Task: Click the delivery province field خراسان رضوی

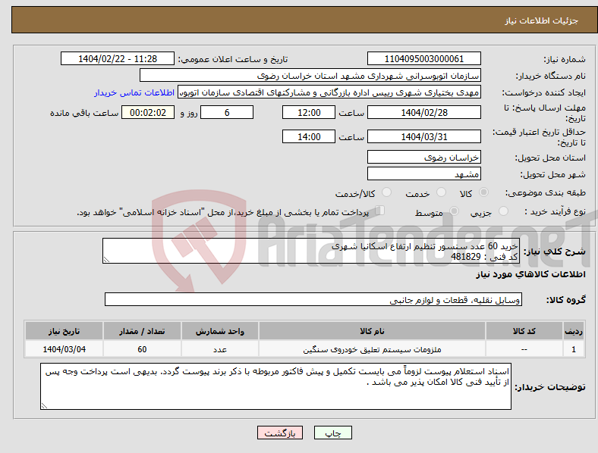Action: tap(423, 157)
